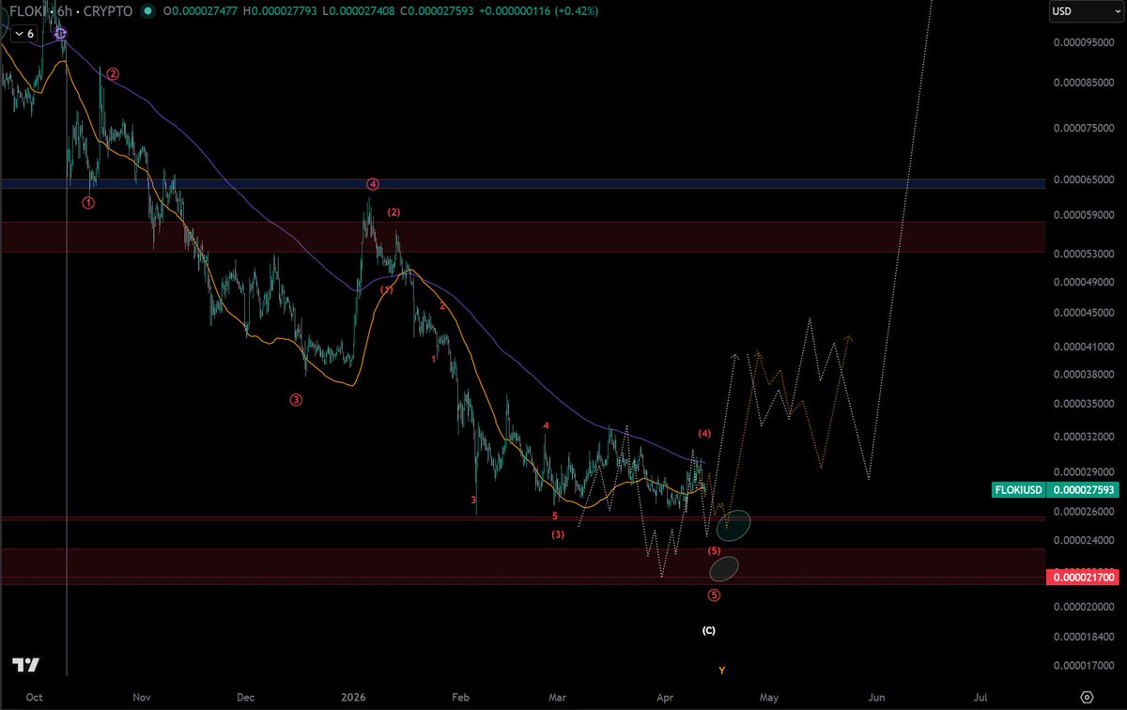Click the 0.000035000 price axis label
Image resolution: width=1127 pixels, height=710 pixels.
coord(1084,404)
